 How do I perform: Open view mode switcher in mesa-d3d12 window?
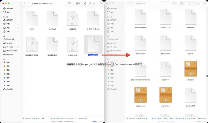tap(70, 3)
